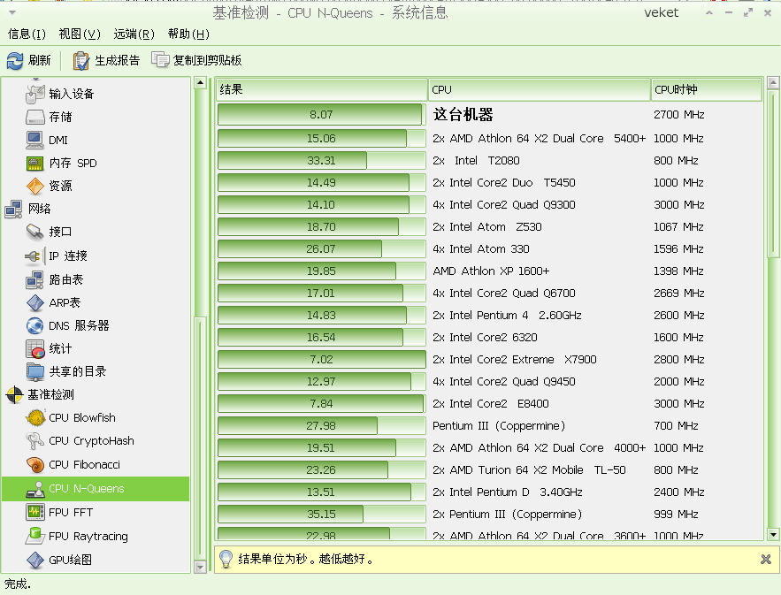Dismiss the yellow results-unit notice bar
This screenshot has height=595, width=781.
point(766,559)
